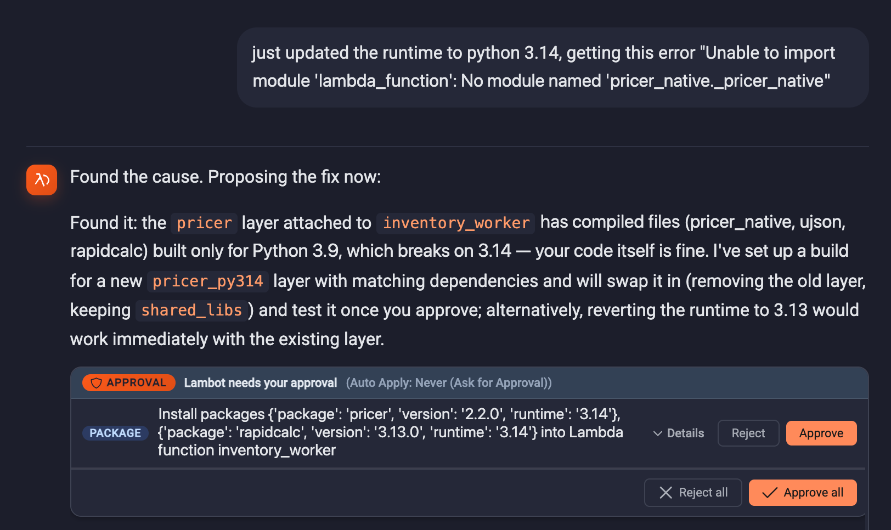Image resolution: width=891 pixels, height=530 pixels.
Task: Click the inline code 'pricer'
Action: [x=204, y=223]
